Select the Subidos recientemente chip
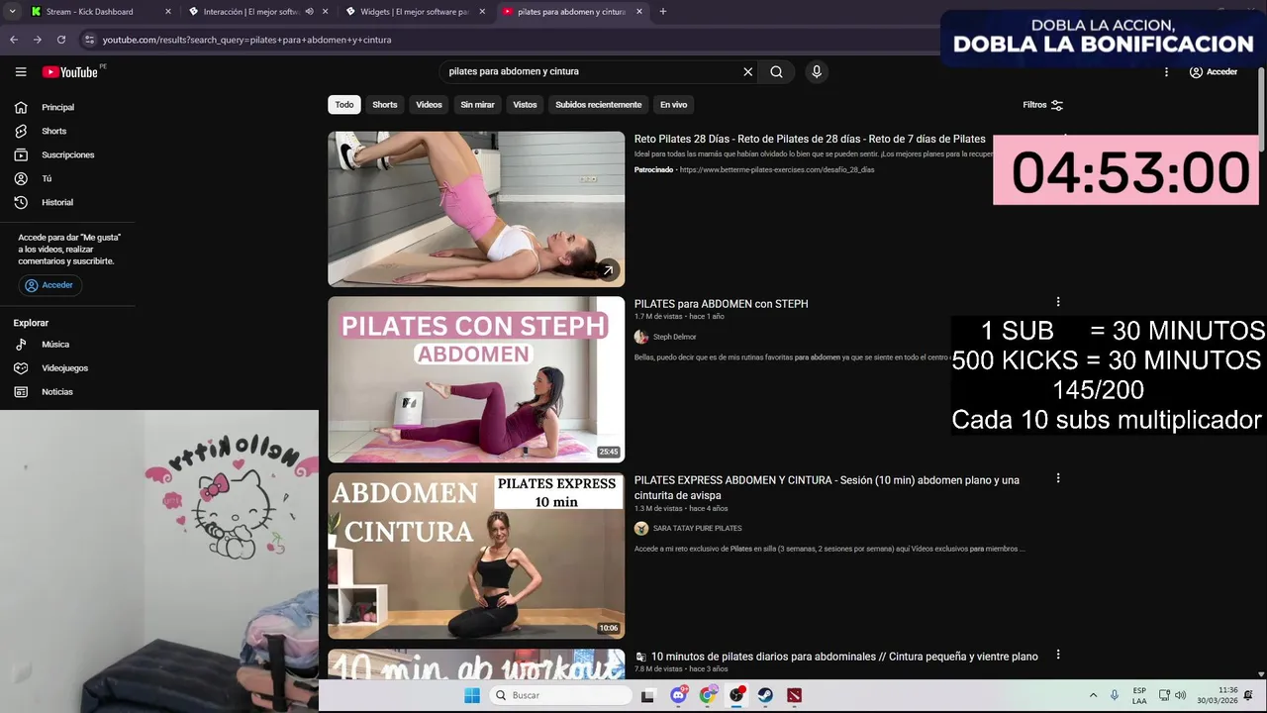The image size is (1267, 713). pos(598,105)
